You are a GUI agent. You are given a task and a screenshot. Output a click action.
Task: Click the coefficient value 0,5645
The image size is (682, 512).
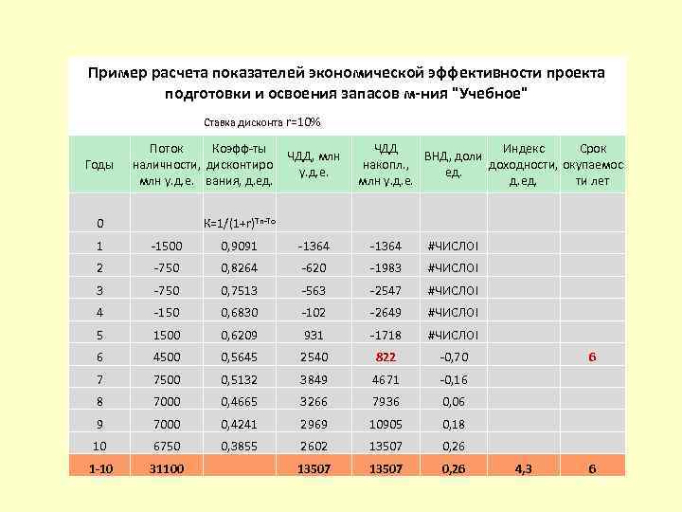pyautogui.click(x=240, y=357)
